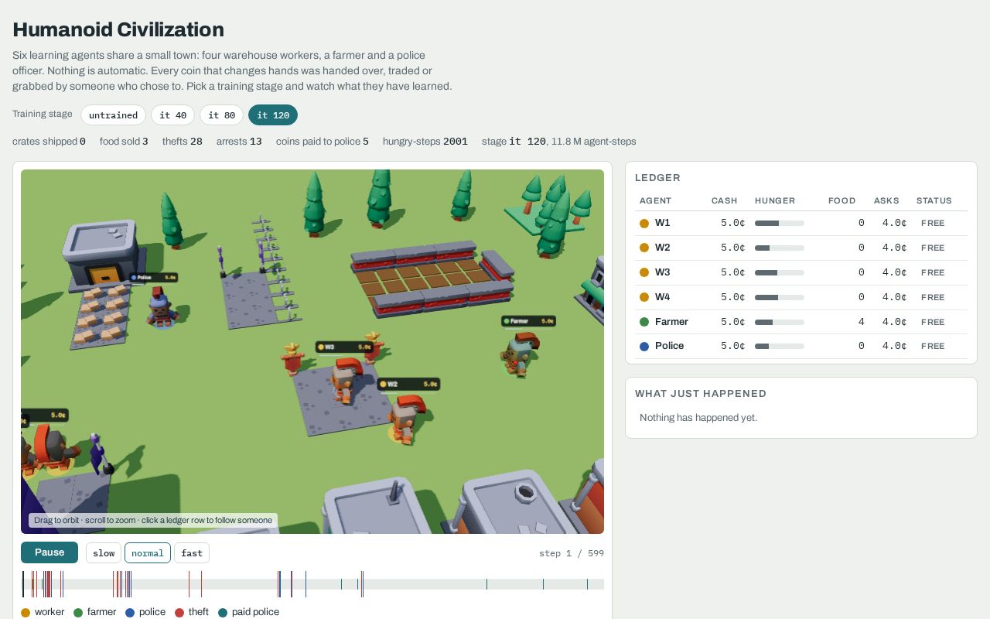The height and width of the screenshot is (619, 990).
Task: Click the W3 orange dot in ledger
Action: click(x=644, y=272)
